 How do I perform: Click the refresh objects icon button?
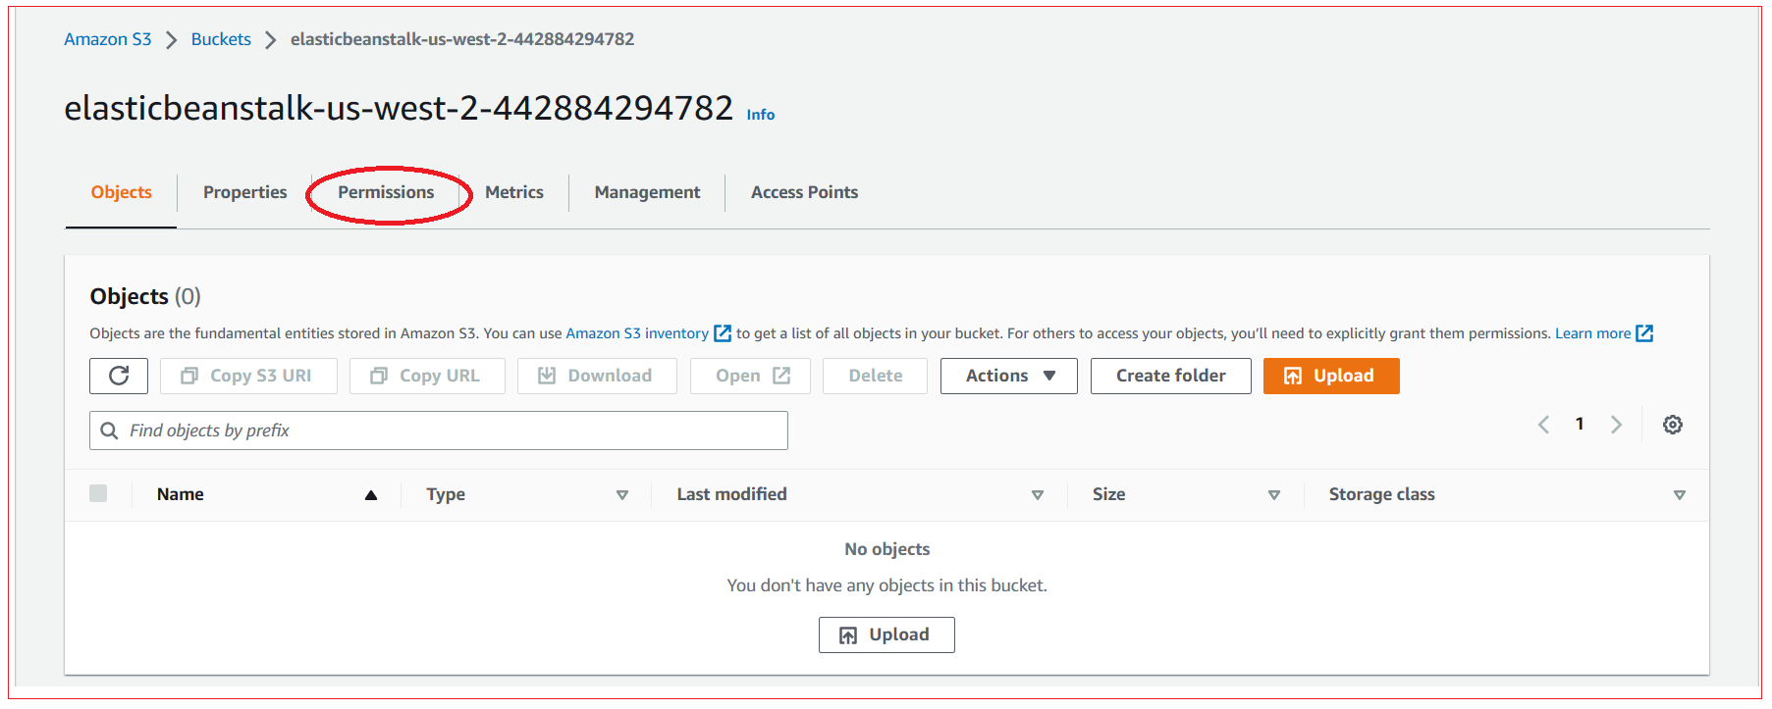[119, 376]
